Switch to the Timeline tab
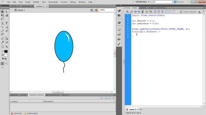Image resolution: width=206 pixels, height=115 pixels. click(x=14, y=95)
